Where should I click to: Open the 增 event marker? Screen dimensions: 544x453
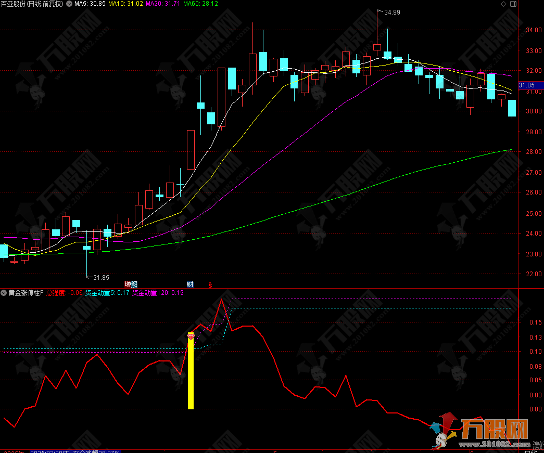[x=128, y=284]
